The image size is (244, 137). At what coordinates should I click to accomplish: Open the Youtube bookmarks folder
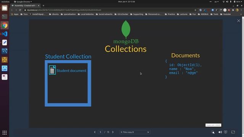(x=225, y=14)
